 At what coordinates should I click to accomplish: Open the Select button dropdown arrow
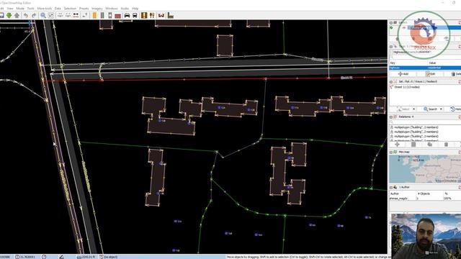(x=413, y=109)
